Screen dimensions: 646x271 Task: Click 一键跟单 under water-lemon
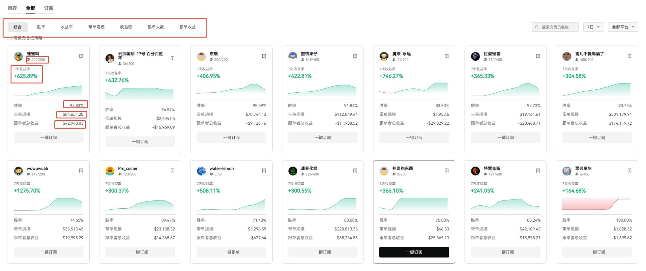(x=231, y=252)
